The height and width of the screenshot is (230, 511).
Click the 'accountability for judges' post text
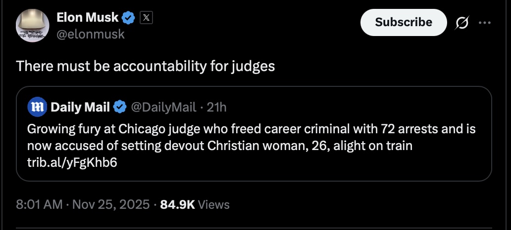(145, 66)
